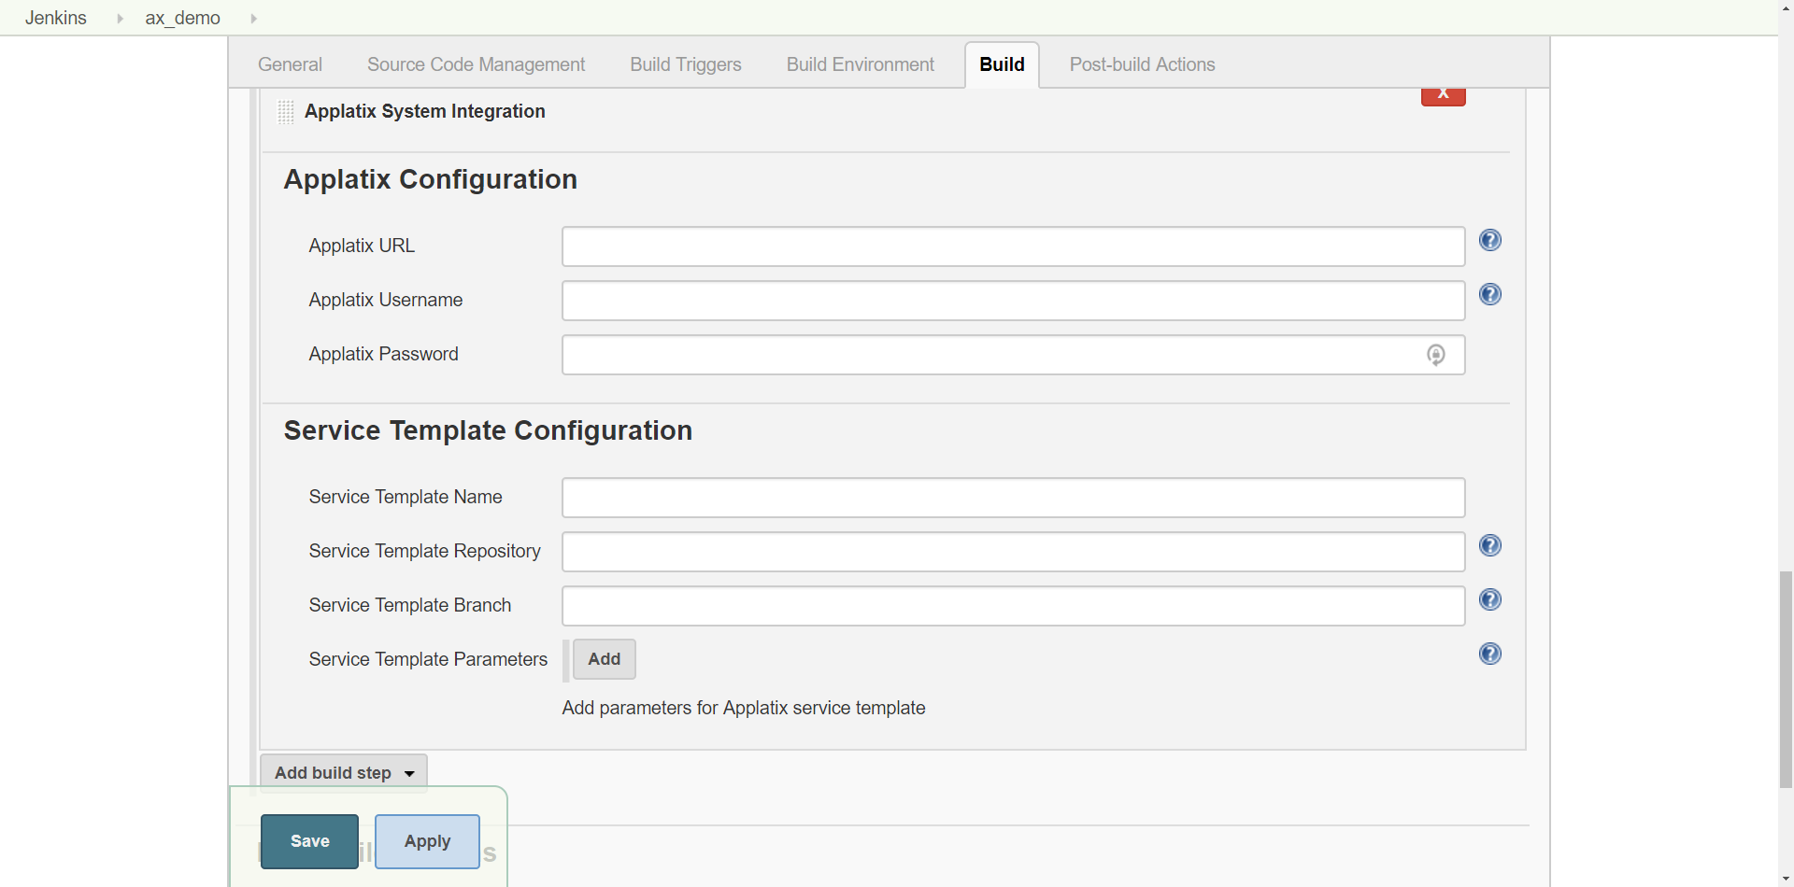Click password manager icon in Applatix Password field

point(1436,355)
